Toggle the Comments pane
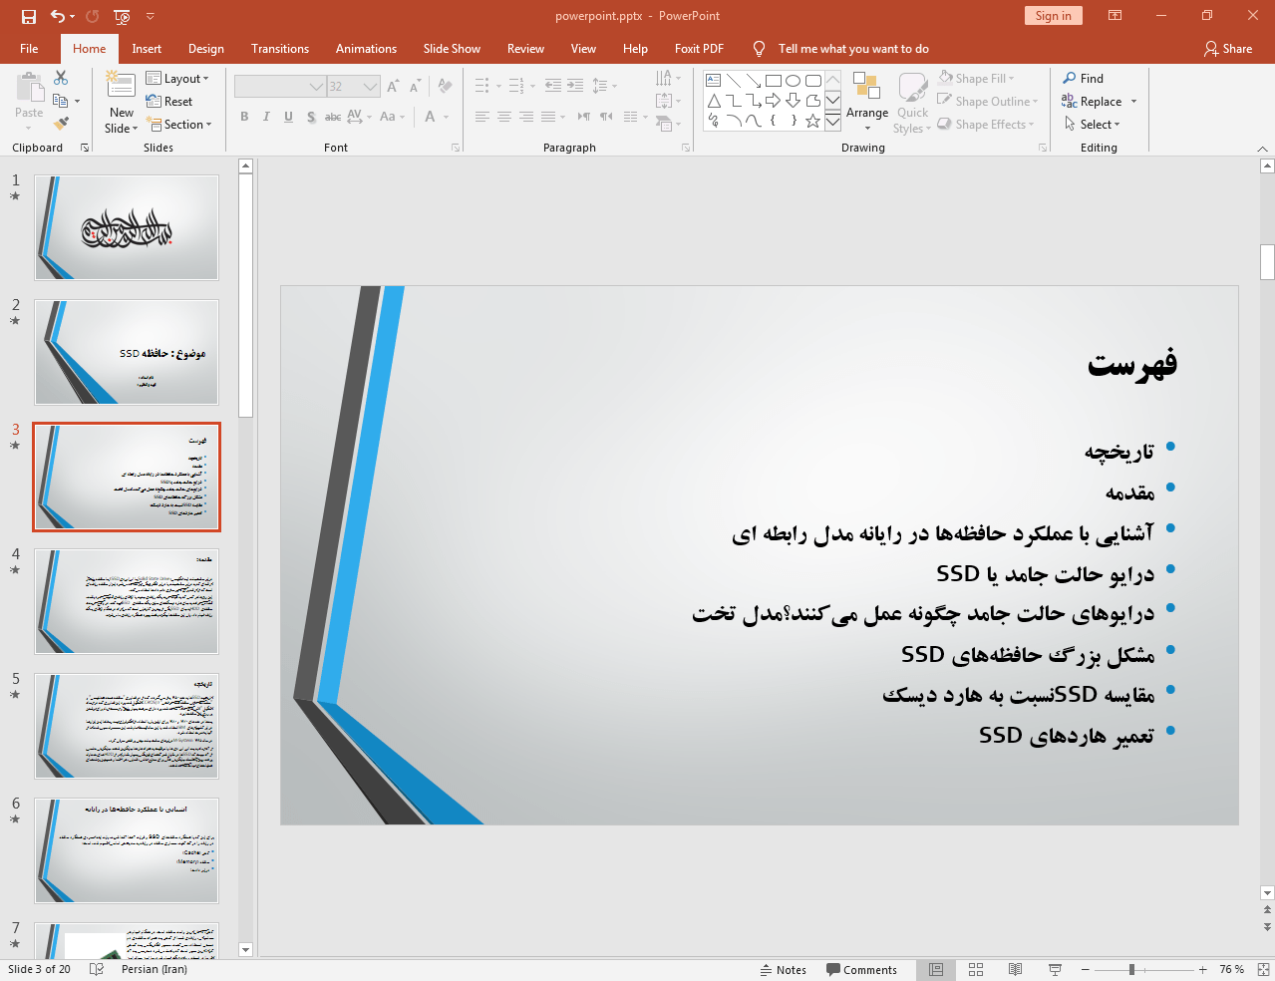Image resolution: width=1275 pixels, height=981 pixels. coord(861,970)
